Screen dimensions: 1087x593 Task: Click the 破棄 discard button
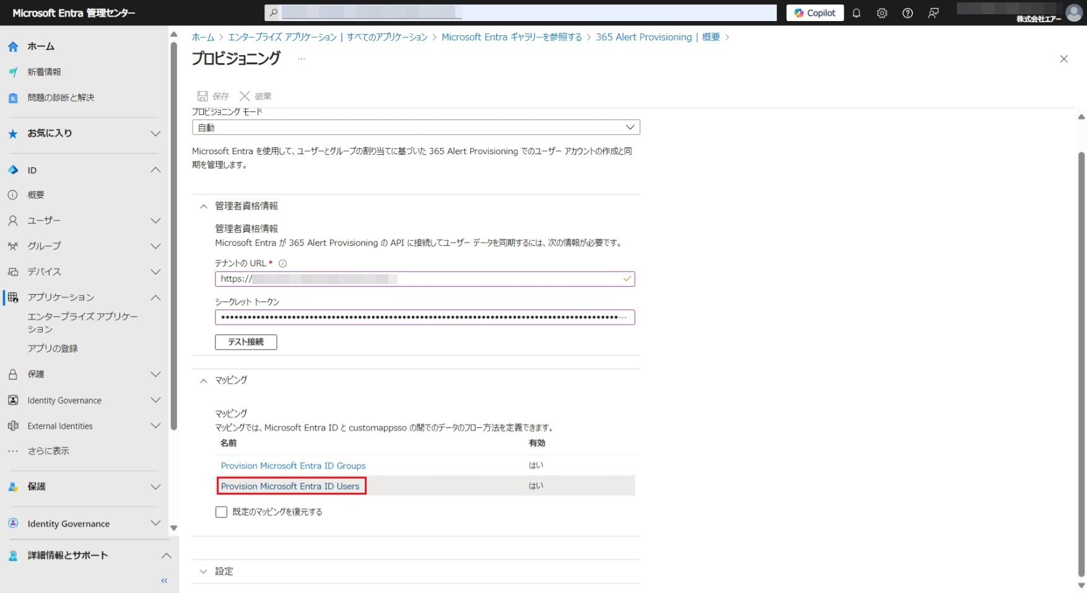click(256, 96)
